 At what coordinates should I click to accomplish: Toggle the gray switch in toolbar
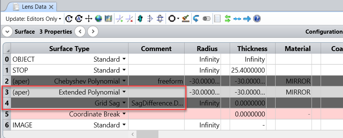tap(206, 19)
